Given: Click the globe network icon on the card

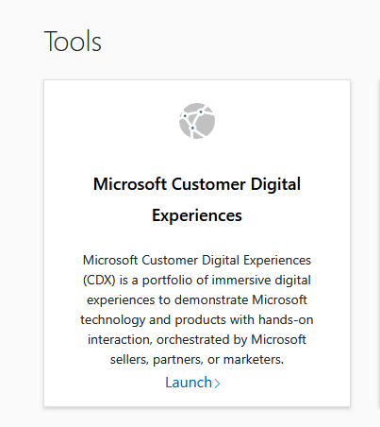Looking at the screenshot, I should [197, 121].
